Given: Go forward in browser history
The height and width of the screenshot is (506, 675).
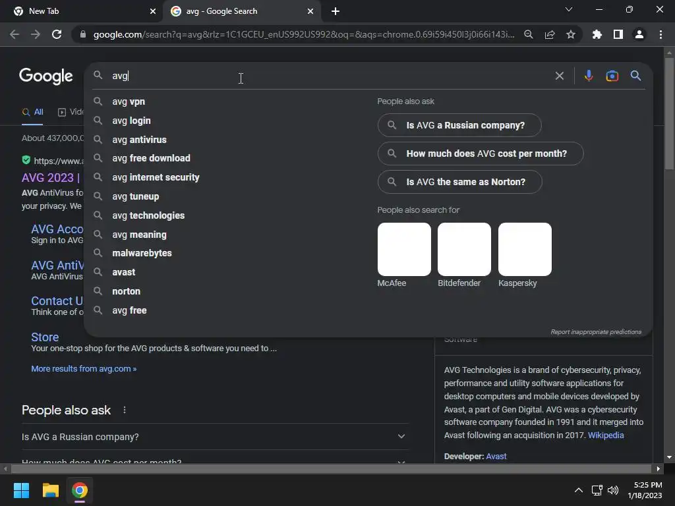Looking at the screenshot, I should pos(36,34).
